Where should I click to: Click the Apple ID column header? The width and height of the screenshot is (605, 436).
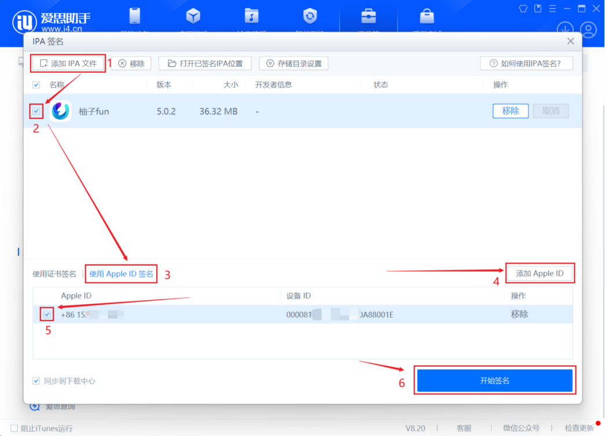point(76,296)
